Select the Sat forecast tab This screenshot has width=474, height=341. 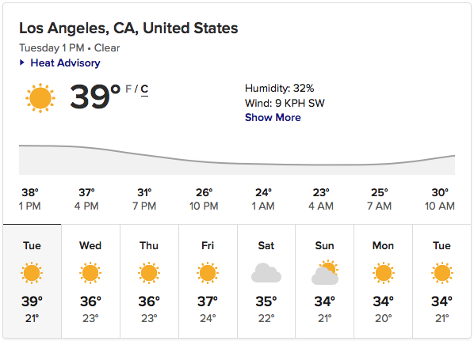coord(266,281)
